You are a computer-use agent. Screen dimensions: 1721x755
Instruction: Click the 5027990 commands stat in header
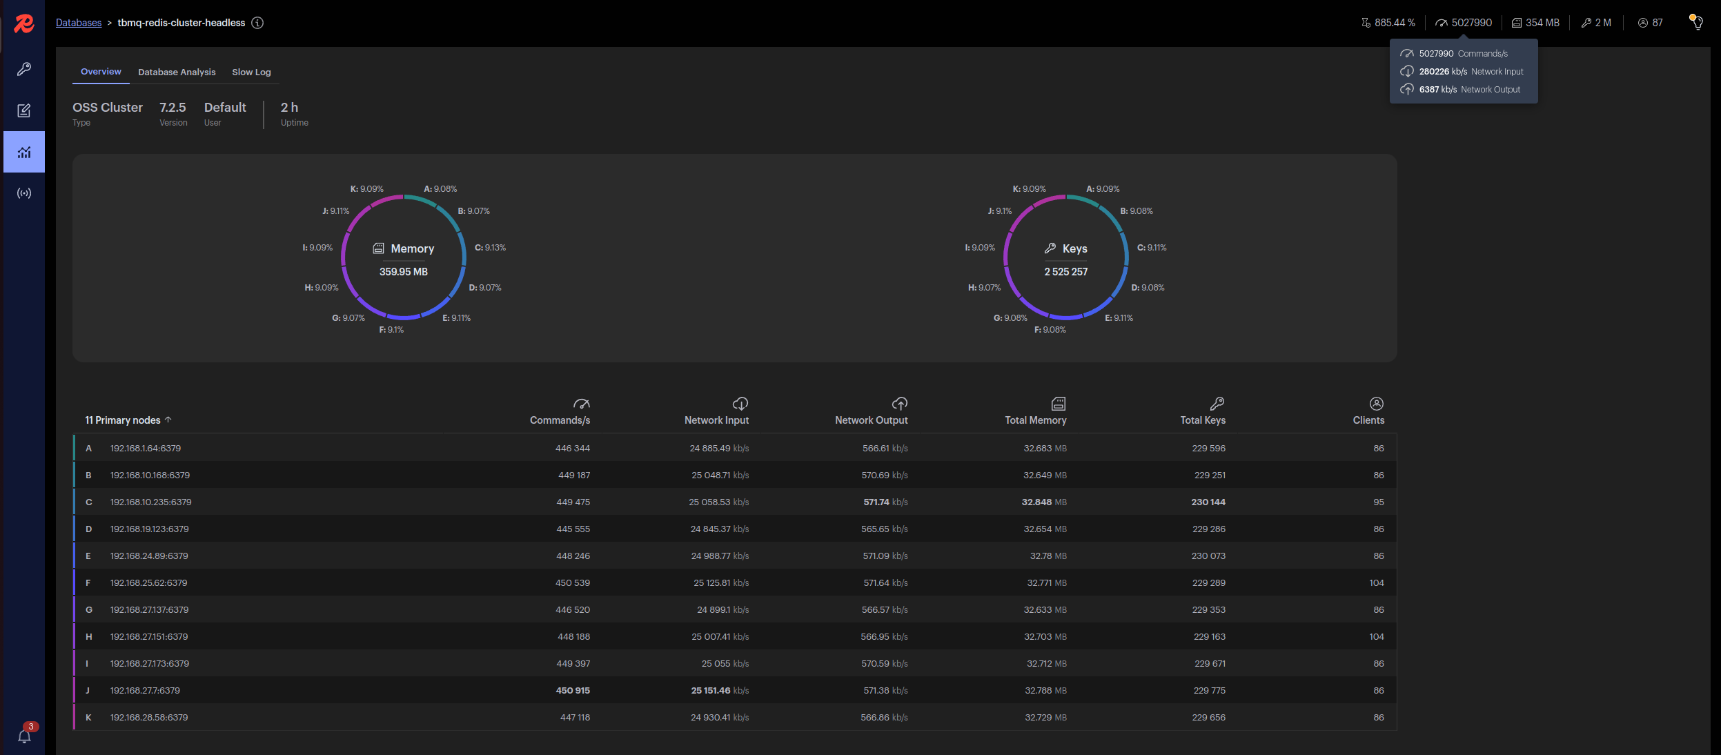1464,23
